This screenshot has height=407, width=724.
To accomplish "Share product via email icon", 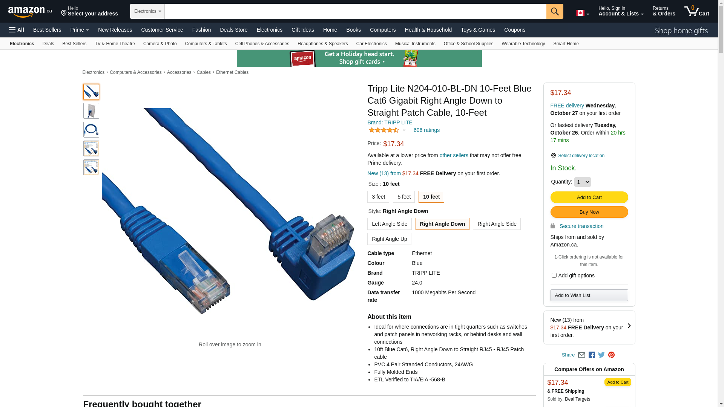I will pos(581,355).
